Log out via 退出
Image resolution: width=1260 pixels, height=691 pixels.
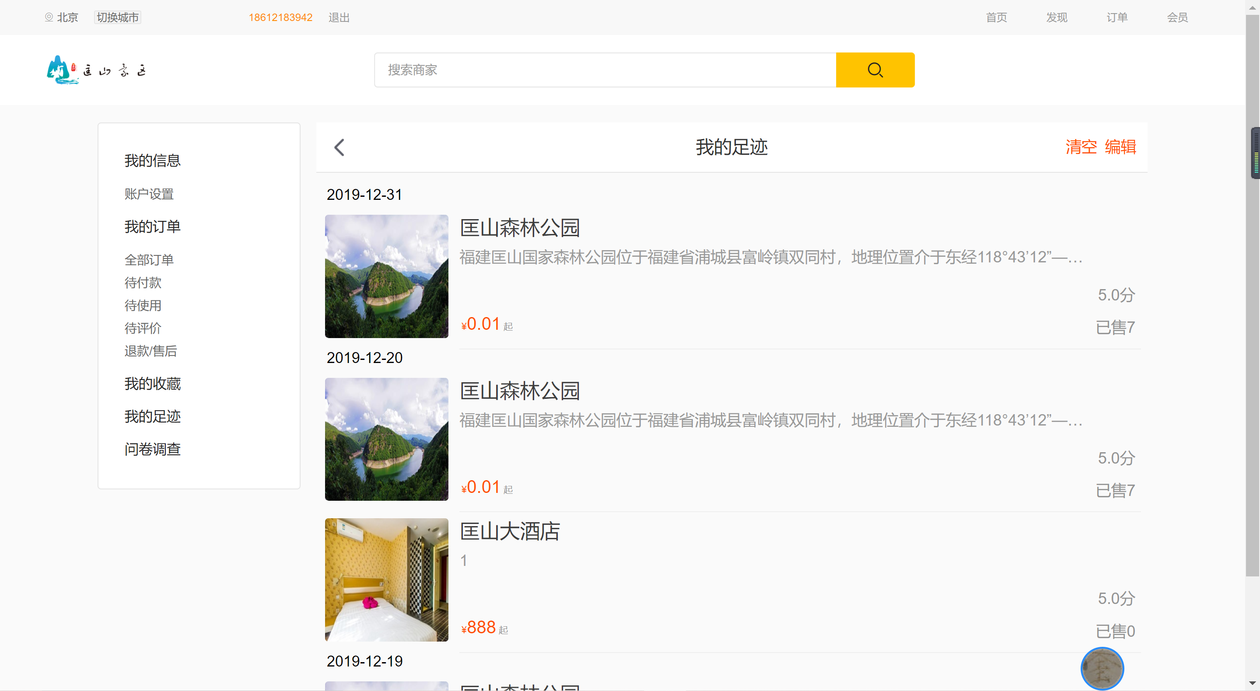[339, 17]
